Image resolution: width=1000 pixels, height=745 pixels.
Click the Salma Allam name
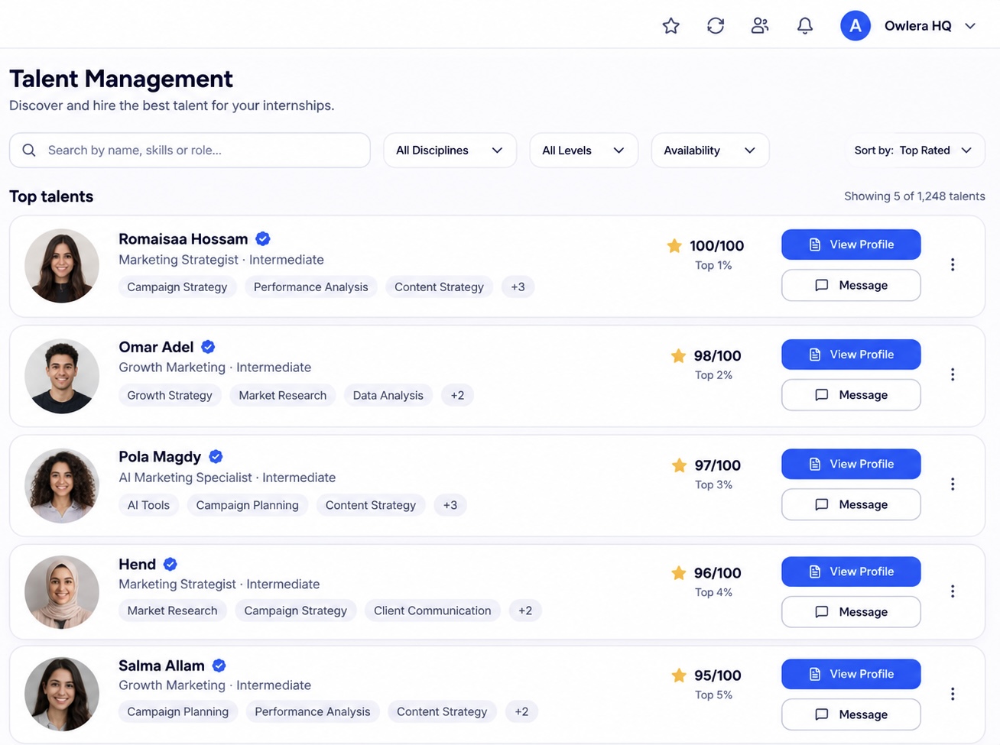(x=161, y=666)
